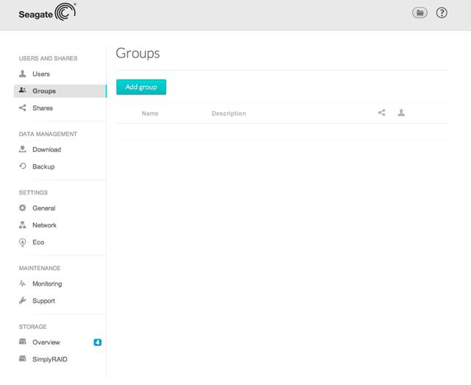Viewport: 471px width, 385px height.
Task: Open the SimplyRAID storage page
Action: tap(49, 359)
